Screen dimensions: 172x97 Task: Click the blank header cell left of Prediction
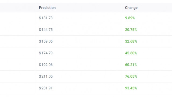point(17,8)
